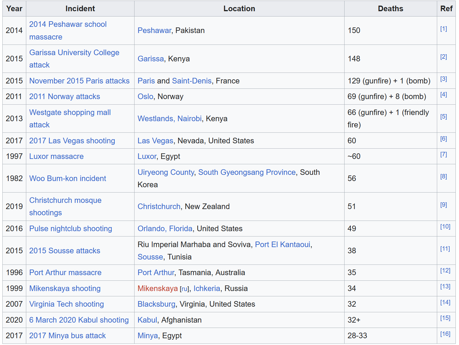Open reference [3] citation

point(443,79)
